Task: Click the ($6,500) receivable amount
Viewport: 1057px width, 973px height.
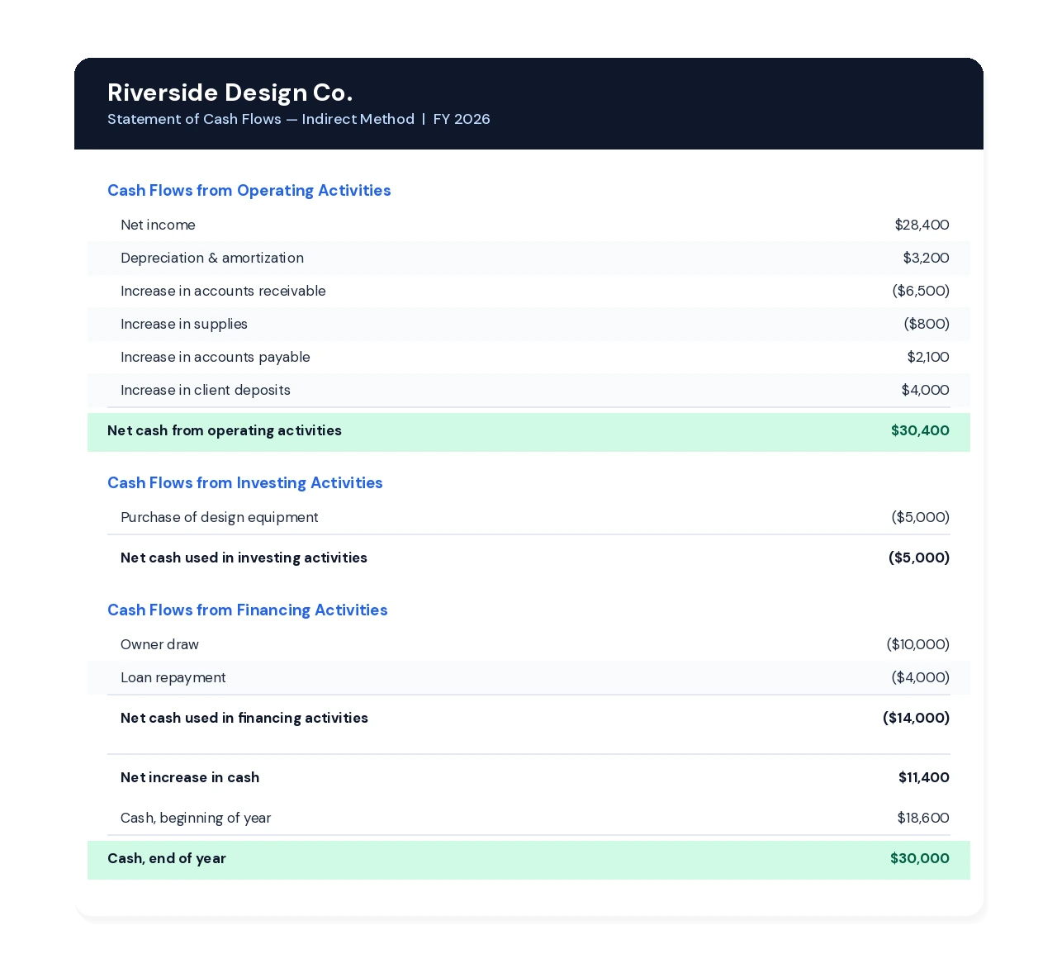Action: click(921, 291)
